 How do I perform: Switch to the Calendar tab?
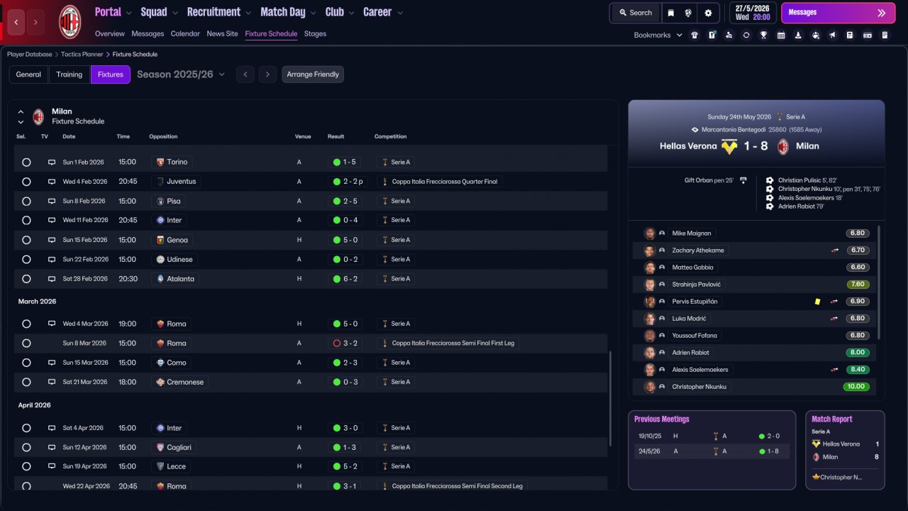[185, 33]
